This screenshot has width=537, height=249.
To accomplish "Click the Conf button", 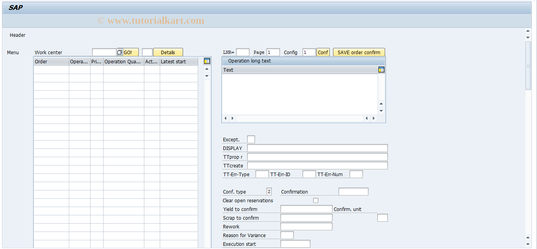I will (323, 52).
